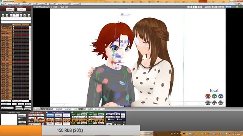Open the eyes morph dropdown
Image resolution: width=243 pixels, height=136 pixels.
coord(79,117)
